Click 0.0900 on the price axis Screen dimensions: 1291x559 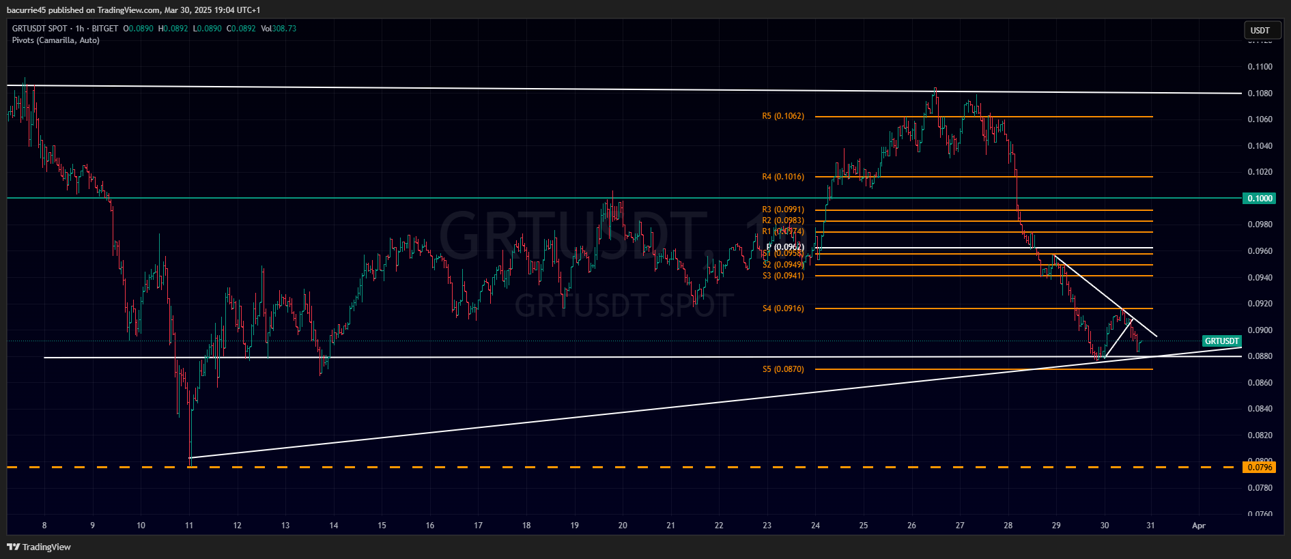pos(1260,330)
